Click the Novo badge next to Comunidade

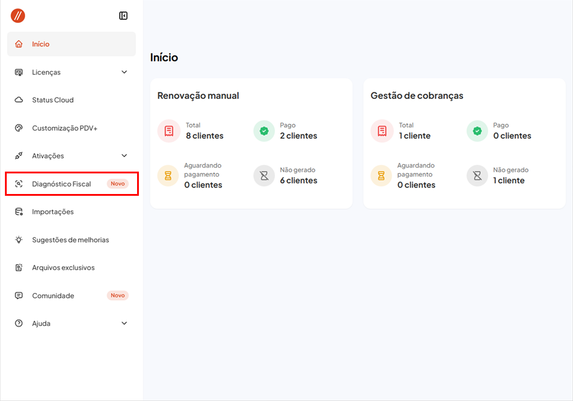(117, 296)
